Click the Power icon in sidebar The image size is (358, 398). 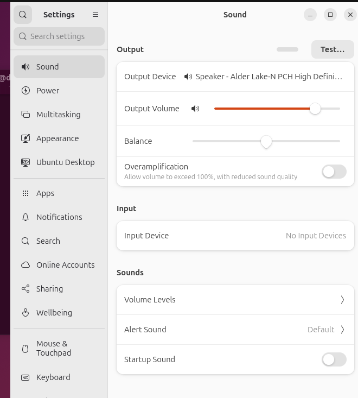point(25,91)
